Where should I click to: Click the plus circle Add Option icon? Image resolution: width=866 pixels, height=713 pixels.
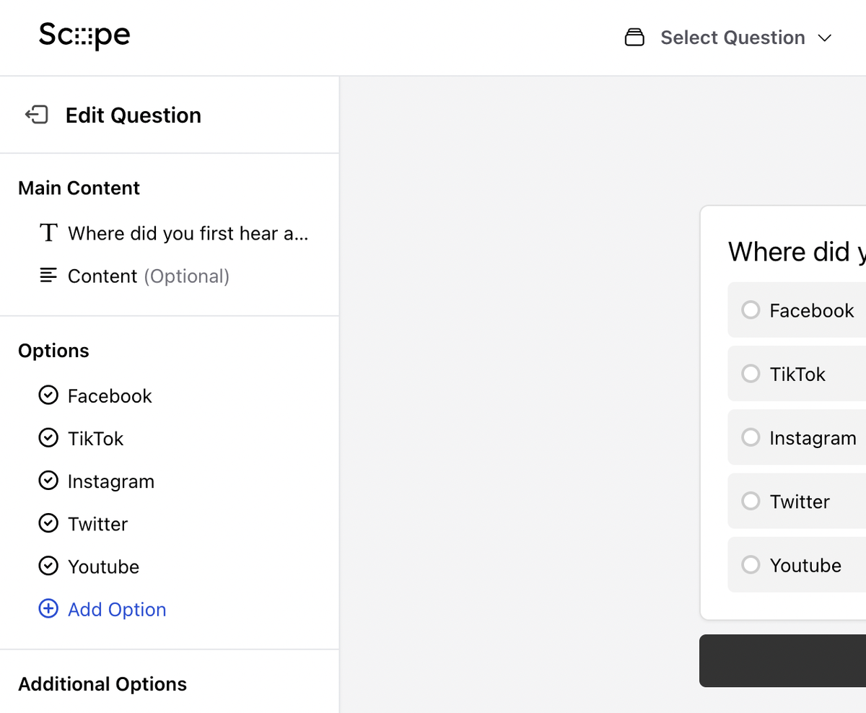tap(48, 609)
